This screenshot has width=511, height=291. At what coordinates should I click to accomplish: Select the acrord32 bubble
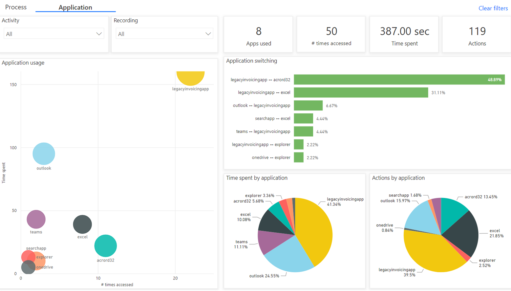point(105,245)
